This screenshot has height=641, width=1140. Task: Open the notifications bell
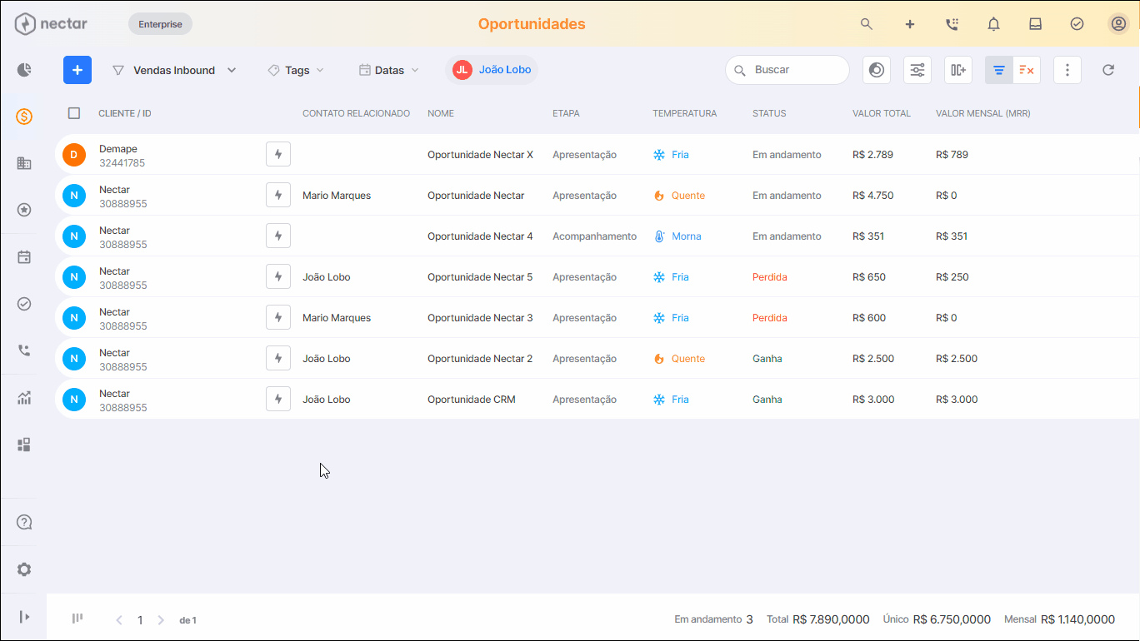(x=993, y=24)
